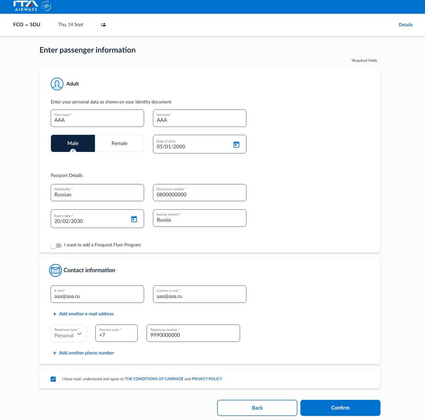Image resolution: width=425 pixels, height=420 pixels.
Task: Click the Passport Details label
Action: coord(67,175)
